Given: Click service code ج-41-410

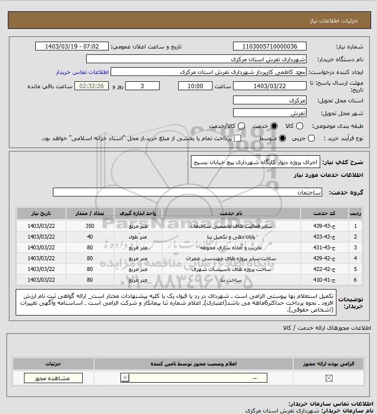Looking at the screenshot, I should 324,280.
